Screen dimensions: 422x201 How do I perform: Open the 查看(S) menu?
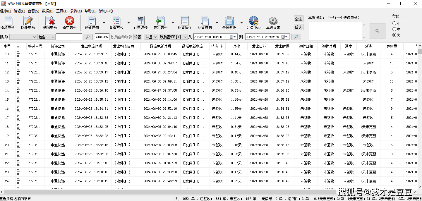[33, 11]
